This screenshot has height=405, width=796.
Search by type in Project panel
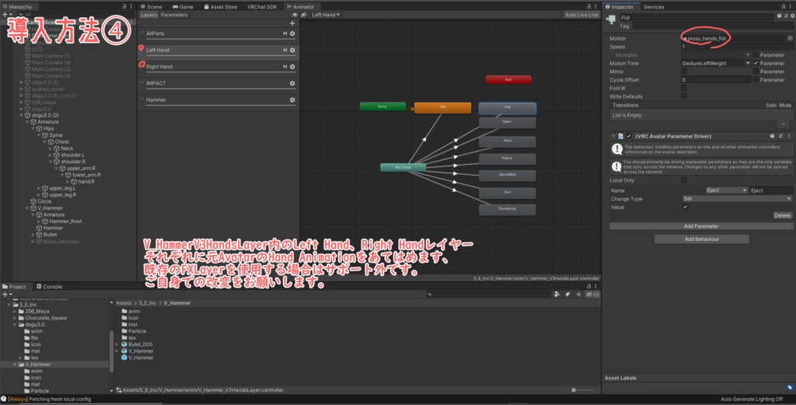coord(557,295)
